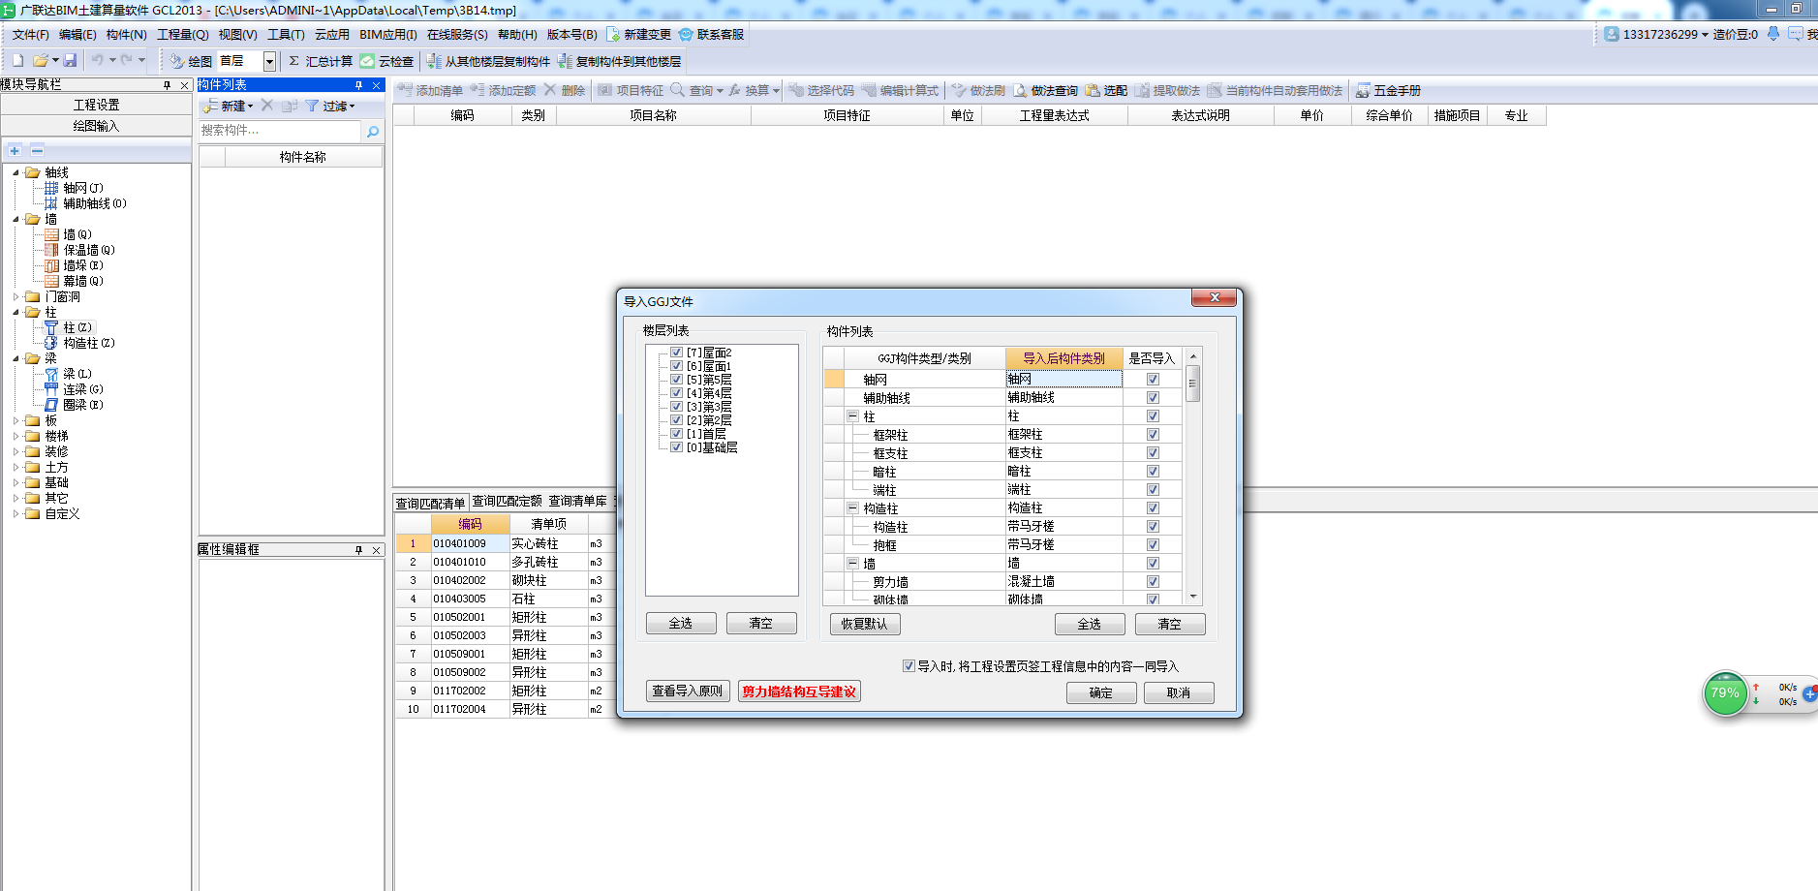Expand the 门窗洞 tree node
The width and height of the screenshot is (1818, 891).
click(x=15, y=297)
